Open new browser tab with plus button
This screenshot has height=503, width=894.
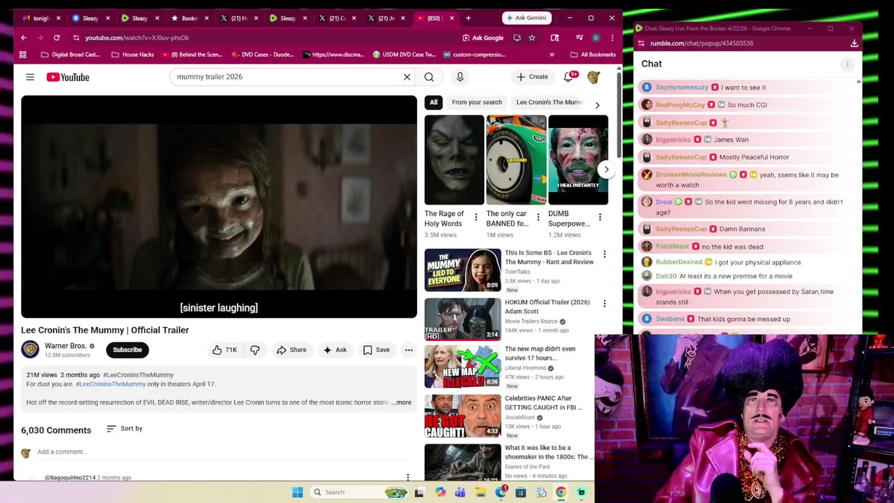(x=468, y=18)
